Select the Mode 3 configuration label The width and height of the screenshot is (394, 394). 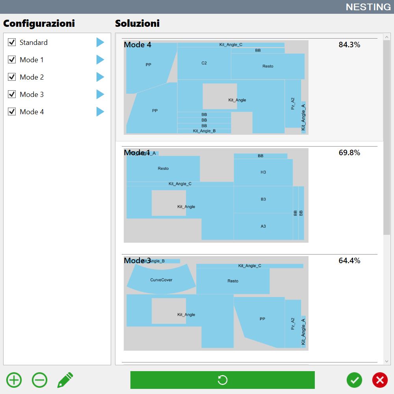32,94
